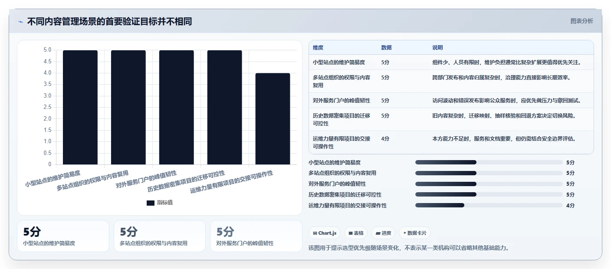Toggle the 指标值 legend swatch

(151, 203)
